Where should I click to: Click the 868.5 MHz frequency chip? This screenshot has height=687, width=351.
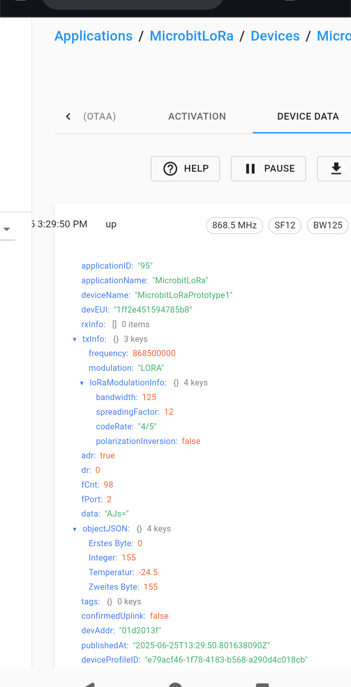click(234, 225)
